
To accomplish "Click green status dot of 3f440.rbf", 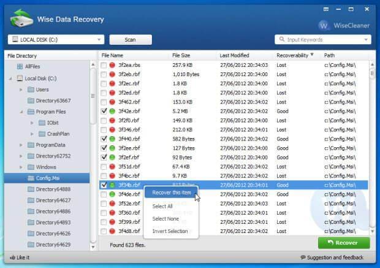I will click(112, 139).
